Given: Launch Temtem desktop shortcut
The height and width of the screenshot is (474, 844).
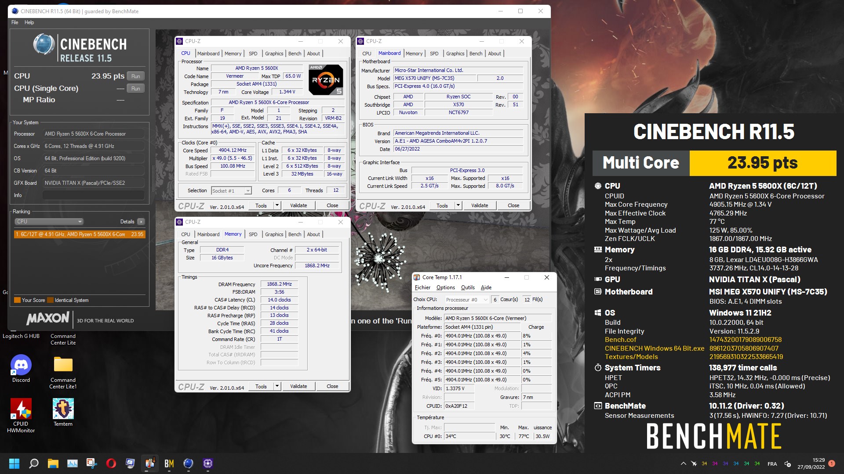Looking at the screenshot, I should click(x=63, y=412).
